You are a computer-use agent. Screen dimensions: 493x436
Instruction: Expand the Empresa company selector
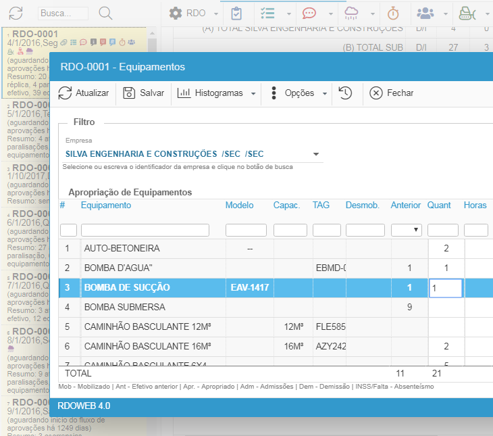[x=315, y=154]
